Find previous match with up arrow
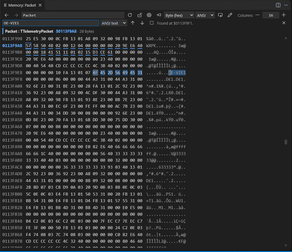Viewport: 292px width, 252px height. 132,23
